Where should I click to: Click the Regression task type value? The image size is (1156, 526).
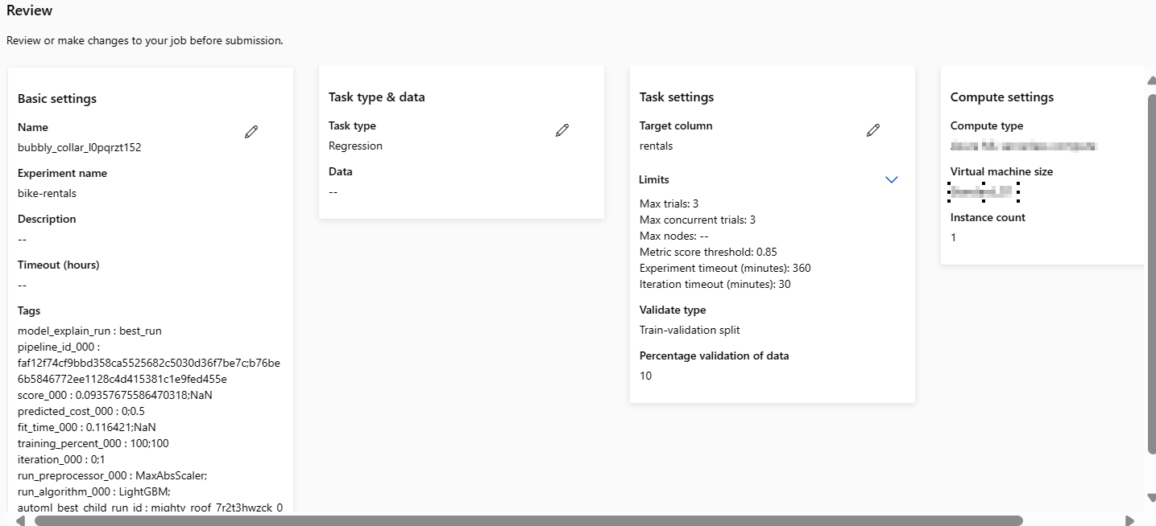coord(355,146)
